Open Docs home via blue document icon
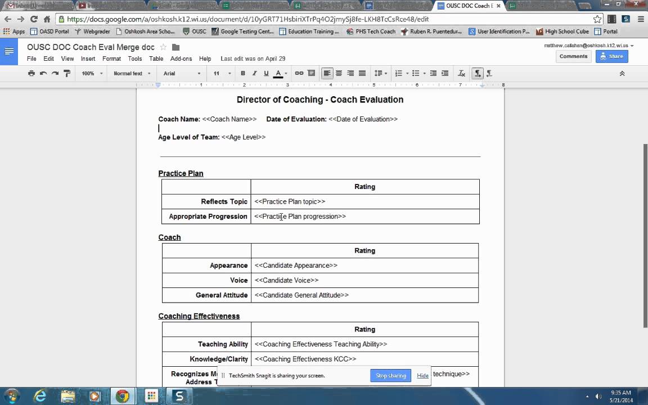The height and width of the screenshot is (405, 648). tap(8, 52)
